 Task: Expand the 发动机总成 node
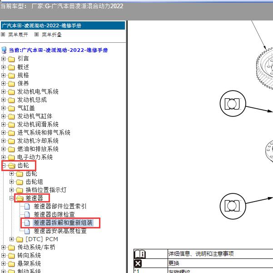tap(3, 100)
